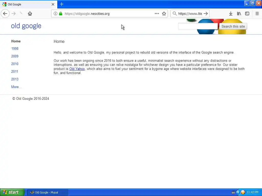The width and height of the screenshot is (262, 196).
Task: Go back with the browser back arrow
Action: (5, 14)
